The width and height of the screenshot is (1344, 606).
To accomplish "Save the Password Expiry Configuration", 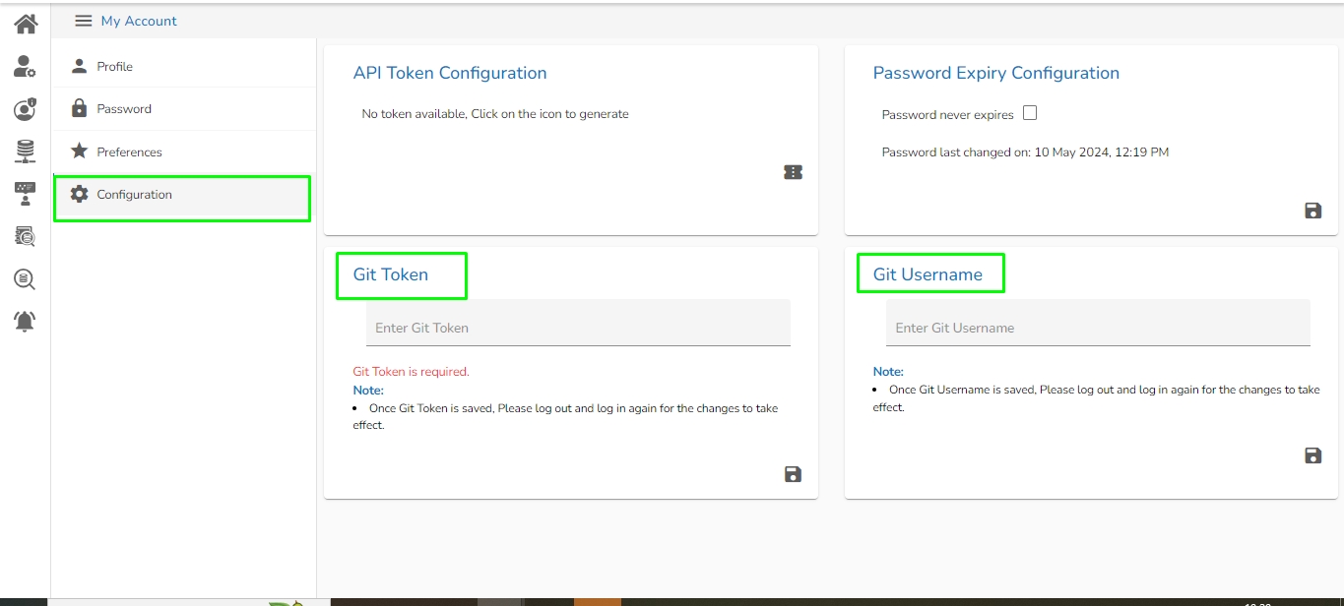I will coord(1312,211).
